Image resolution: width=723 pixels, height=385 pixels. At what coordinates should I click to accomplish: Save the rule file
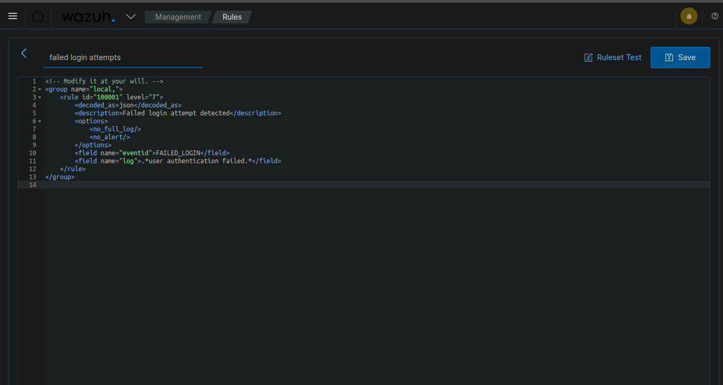pos(680,57)
